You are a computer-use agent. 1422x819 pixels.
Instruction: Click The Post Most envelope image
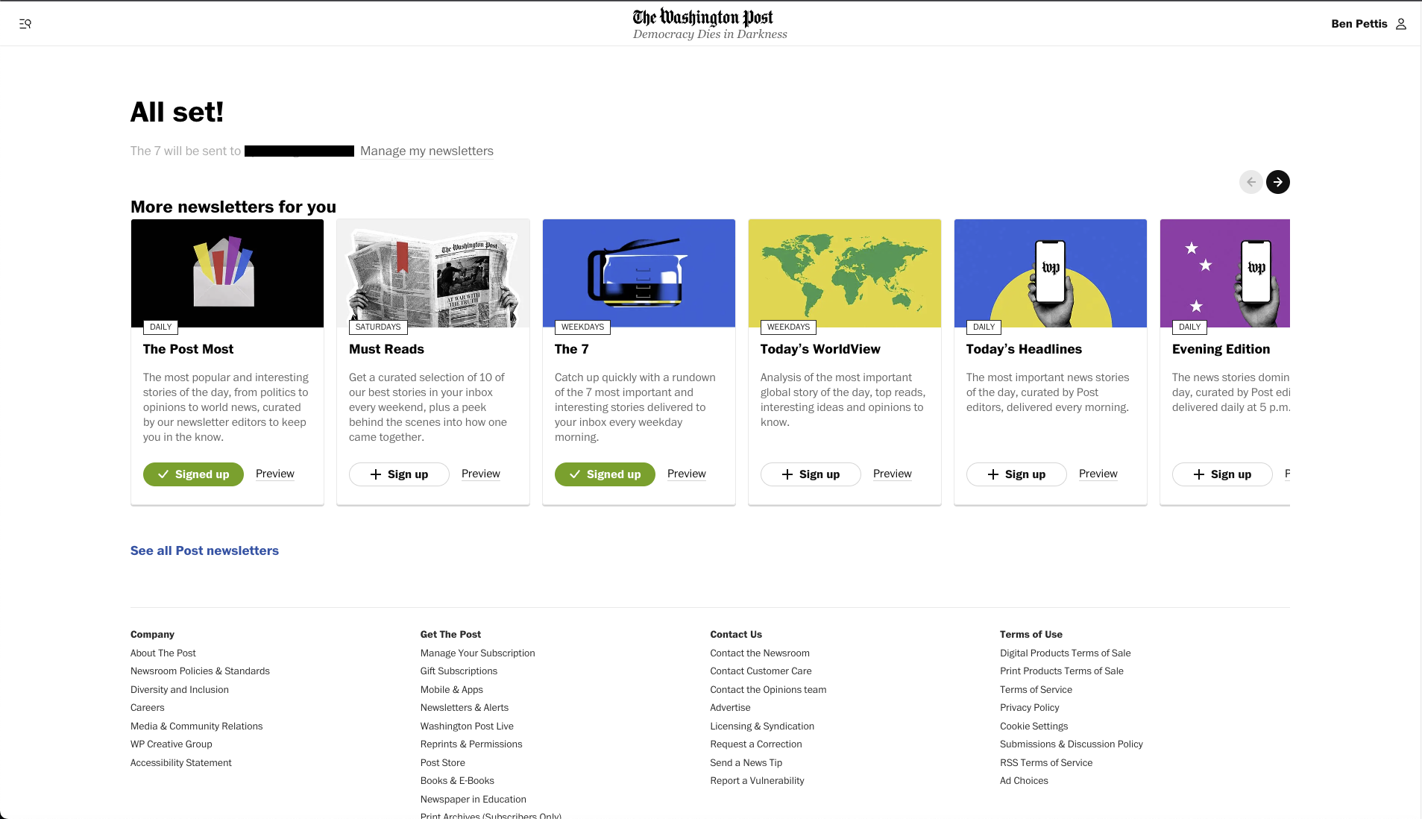point(227,273)
